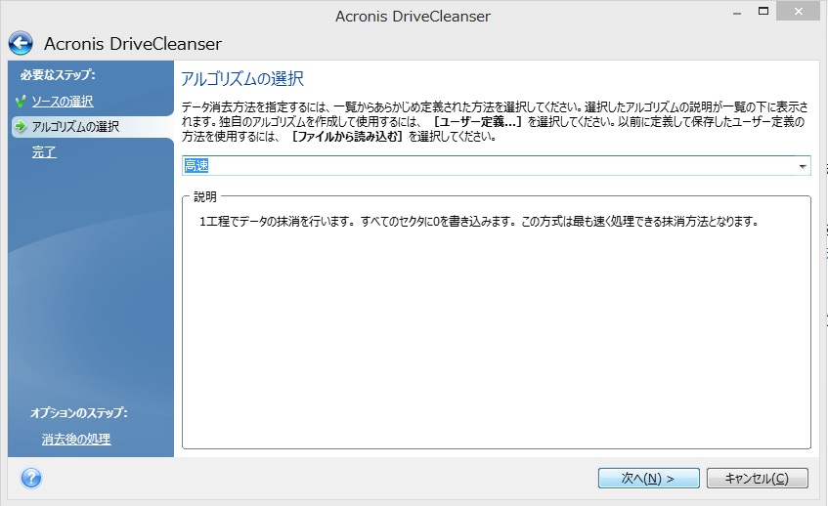
Task: Click the オプションのステップ: sidebar label
Action: [x=78, y=412]
